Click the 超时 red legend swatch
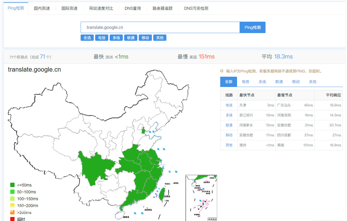 tap(12, 219)
